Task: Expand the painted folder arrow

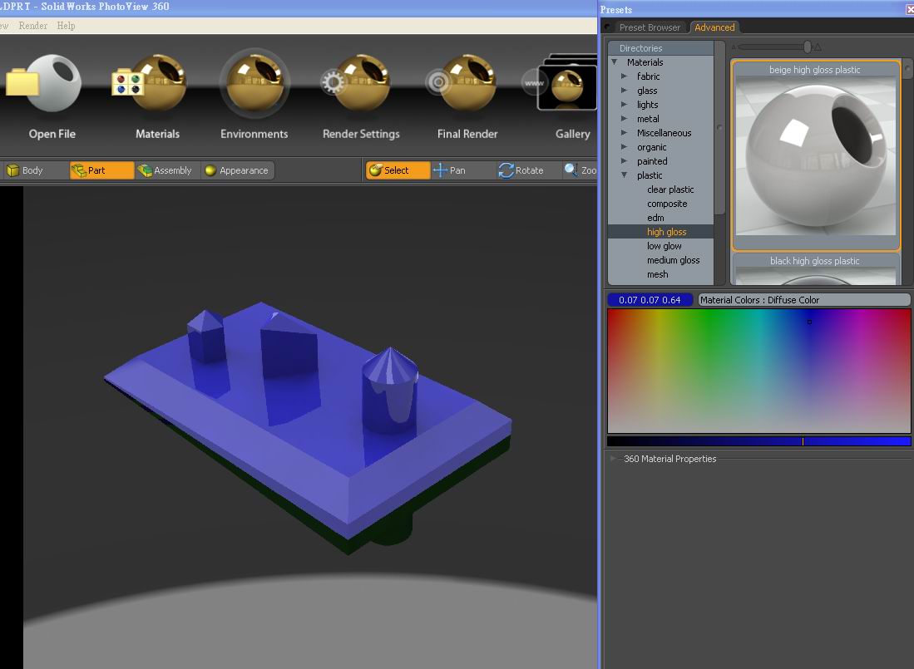Action: (625, 161)
